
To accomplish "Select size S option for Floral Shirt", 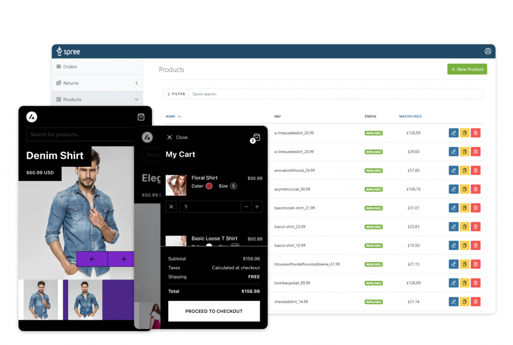I will (x=233, y=186).
